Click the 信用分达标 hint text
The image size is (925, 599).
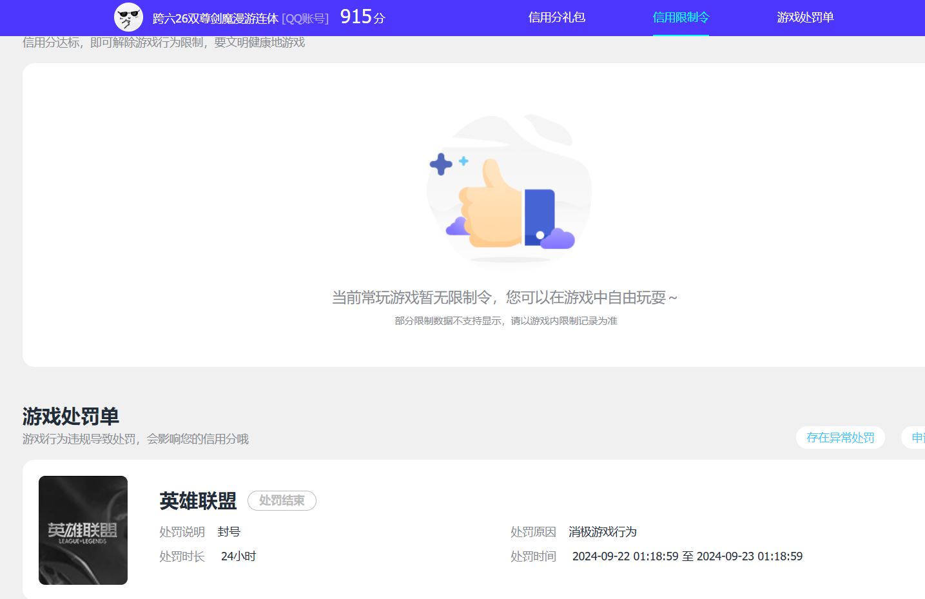pyautogui.click(x=164, y=43)
